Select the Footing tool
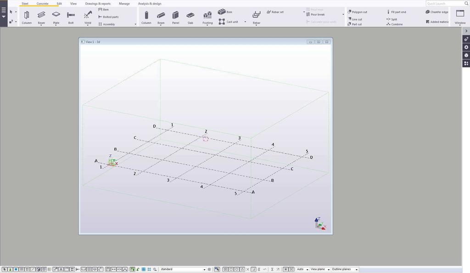Viewport: 470px width, 273px height. click(207, 17)
